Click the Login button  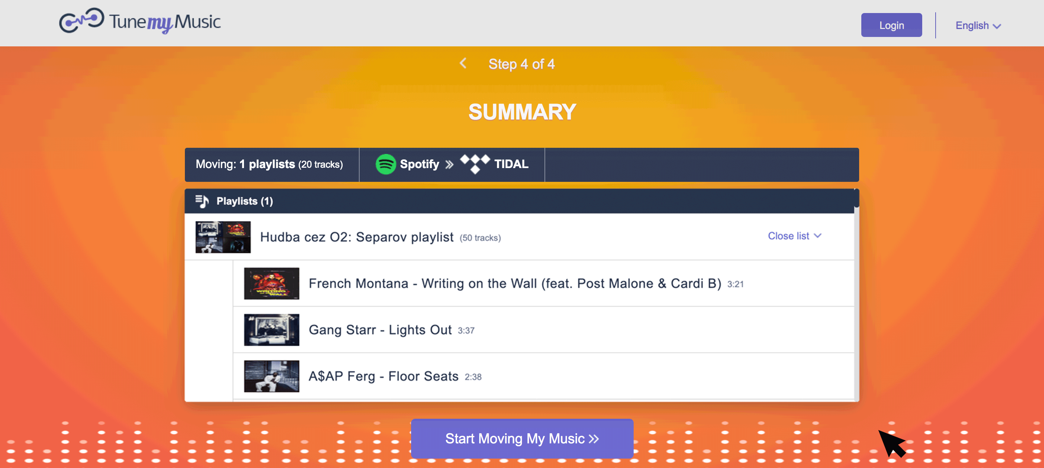(x=891, y=25)
